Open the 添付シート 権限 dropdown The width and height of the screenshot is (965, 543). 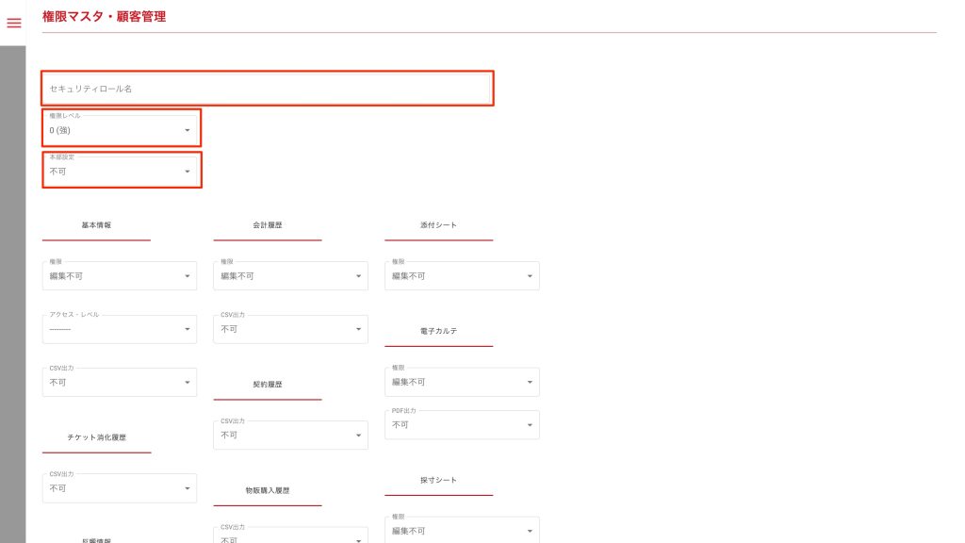pyautogui.click(x=462, y=276)
